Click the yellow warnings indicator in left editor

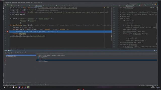(x=104, y=7)
